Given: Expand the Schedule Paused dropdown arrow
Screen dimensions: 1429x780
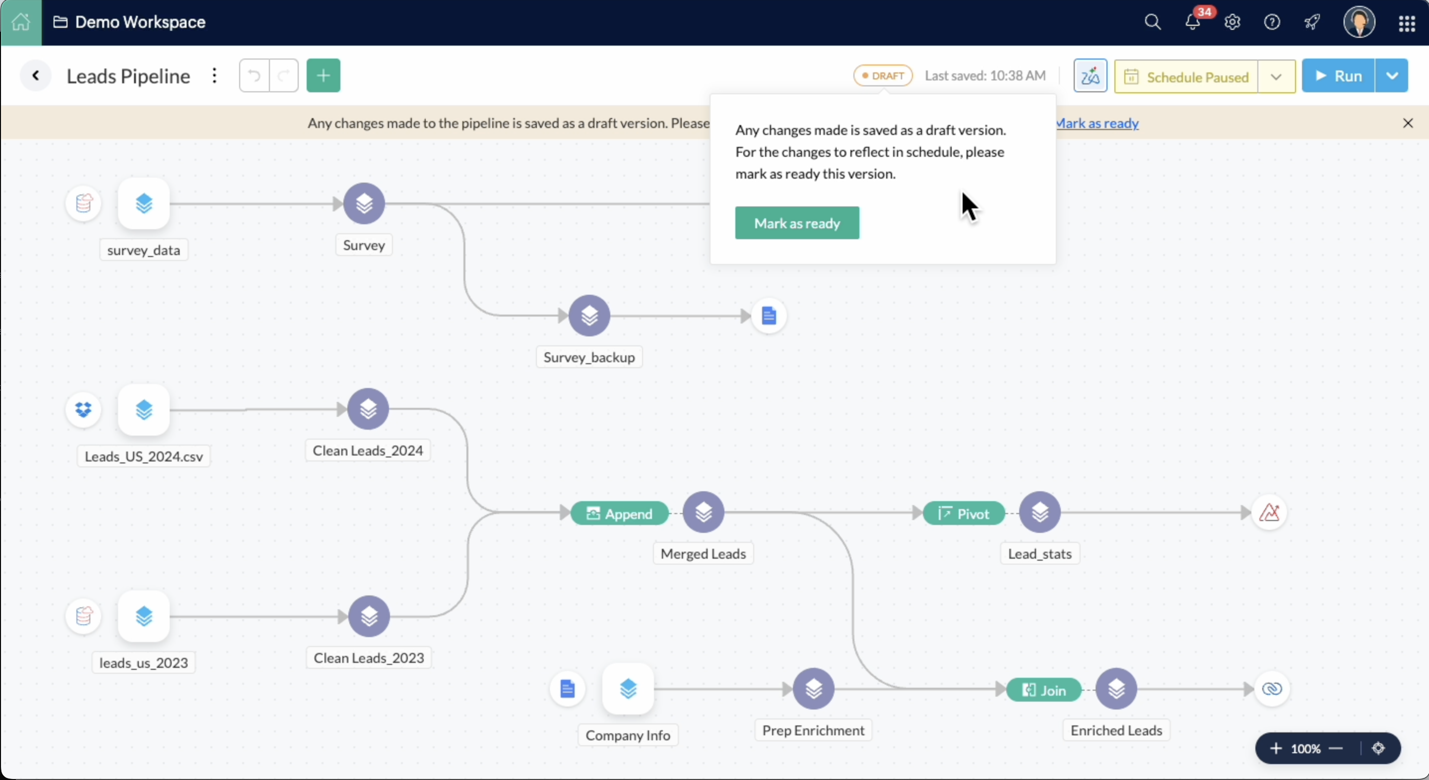Looking at the screenshot, I should [1276, 76].
